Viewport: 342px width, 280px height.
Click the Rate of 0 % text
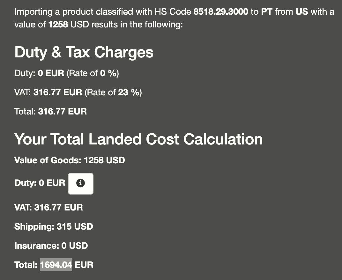tap(93, 73)
